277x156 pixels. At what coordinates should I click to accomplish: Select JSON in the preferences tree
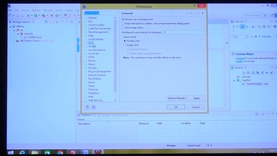[91, 57]
